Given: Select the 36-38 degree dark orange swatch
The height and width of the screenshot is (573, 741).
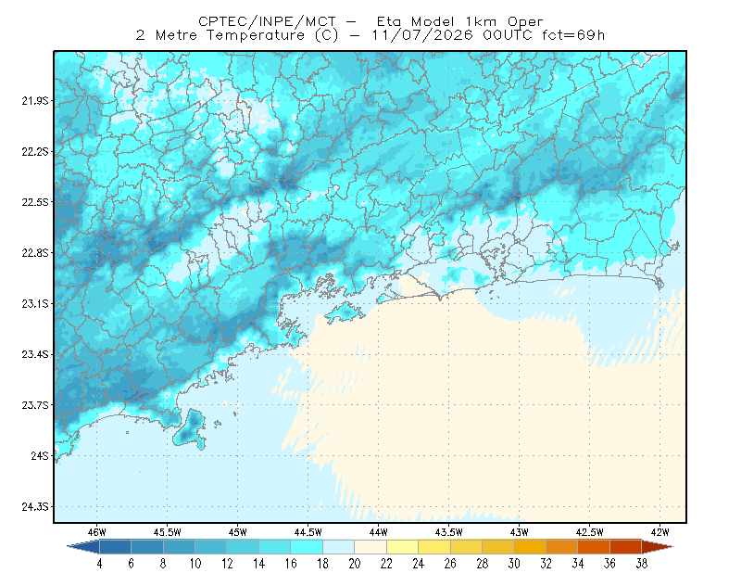Looking at the screenshot, I should point(626,547).
